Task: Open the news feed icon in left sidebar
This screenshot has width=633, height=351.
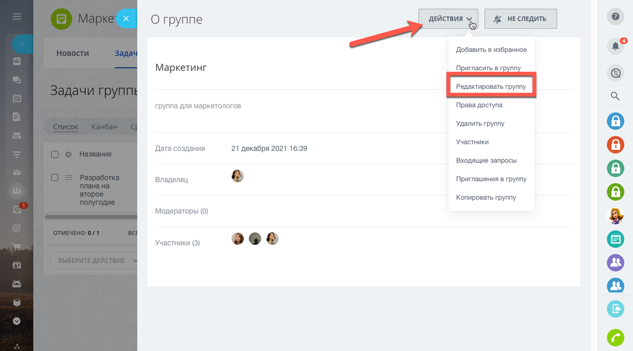Action: coord(16,61)
